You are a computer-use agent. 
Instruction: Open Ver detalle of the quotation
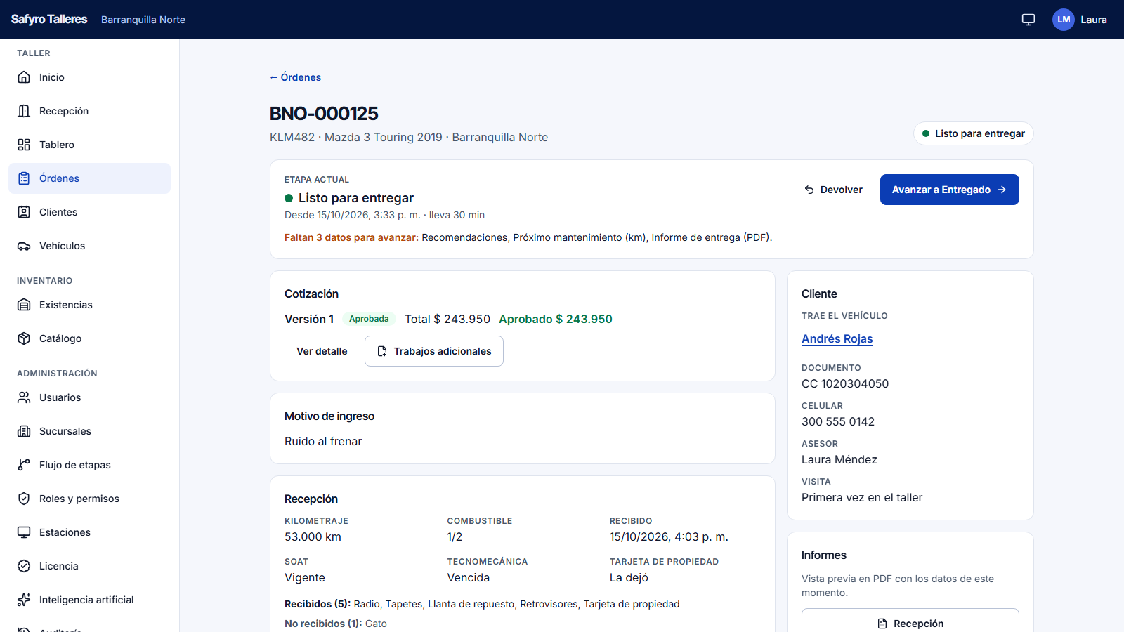point(322,351)
